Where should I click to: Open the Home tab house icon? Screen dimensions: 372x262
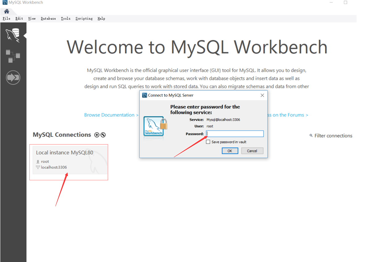click(6, 11)
